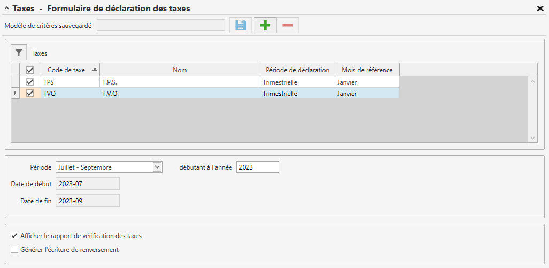The width and height of the screenshot is (549, 268).
Task: Select the T.P.S. name cell
Action: [x=180, y=82]
